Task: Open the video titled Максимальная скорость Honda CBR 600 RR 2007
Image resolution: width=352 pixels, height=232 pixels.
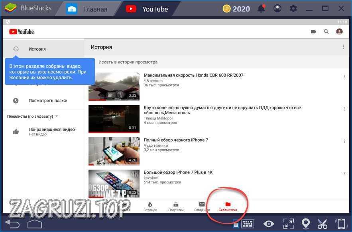Action: click(x=193, y=75)
